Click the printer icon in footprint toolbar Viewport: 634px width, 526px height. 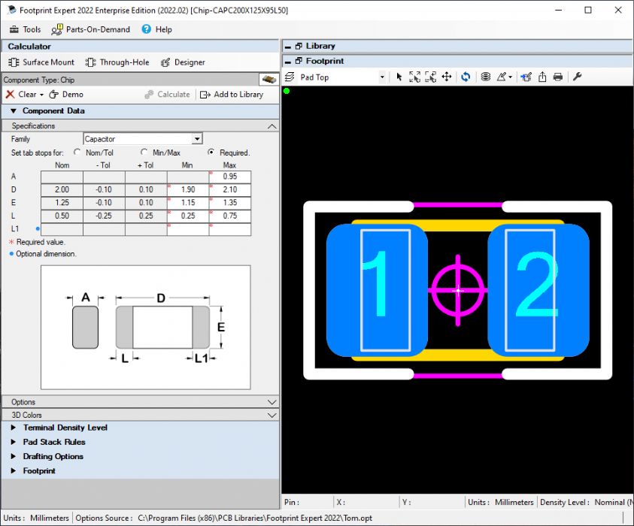[558, 77]
